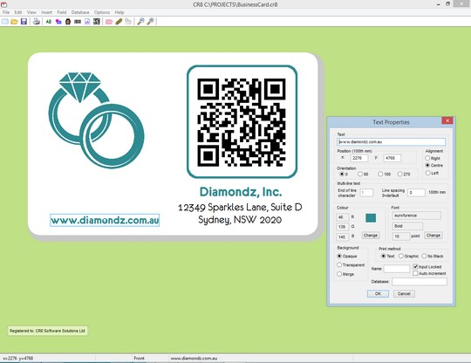The width and height of the screenshot is (471, 363).
Task: Click the Save floppy disk icon
Action: coord(24,22)
